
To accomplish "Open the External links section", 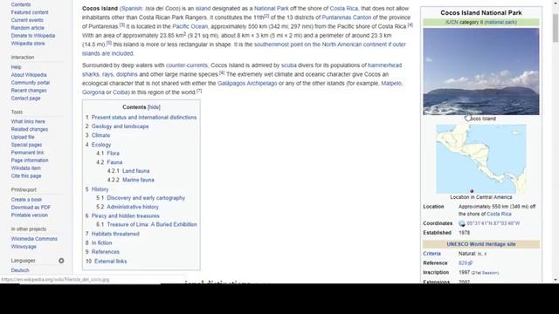I will [111, 261].
